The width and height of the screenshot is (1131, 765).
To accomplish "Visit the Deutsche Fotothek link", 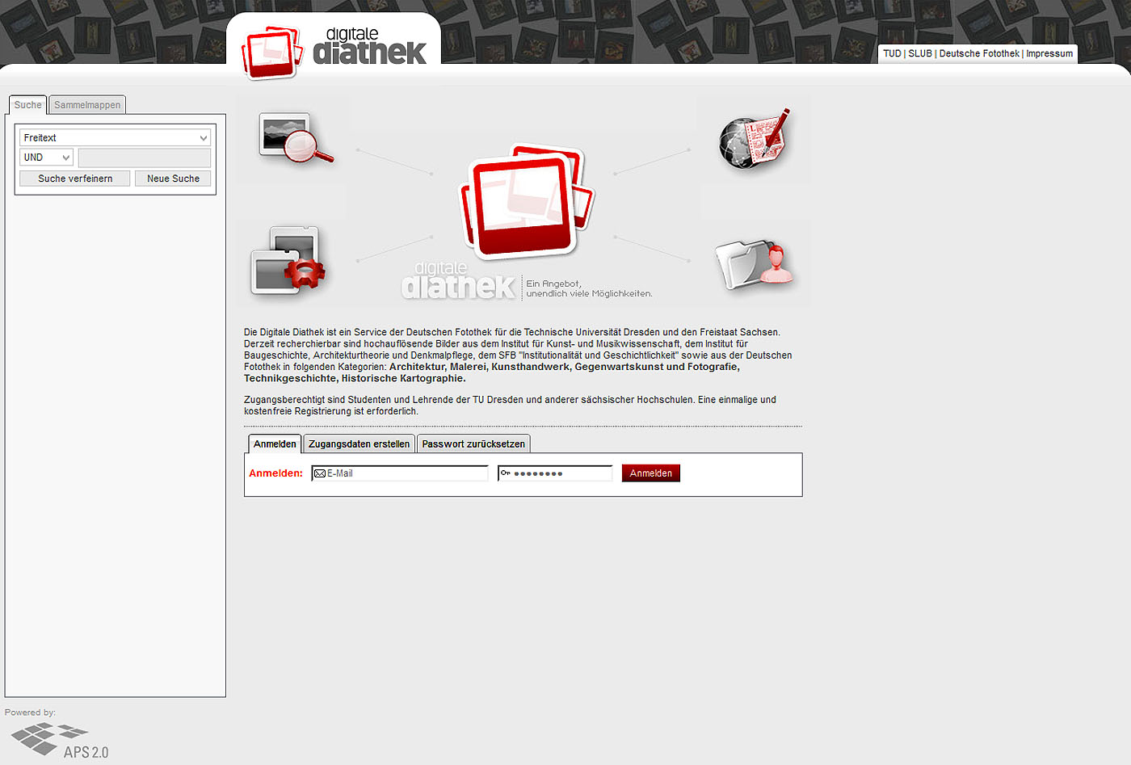I will 980,53.
